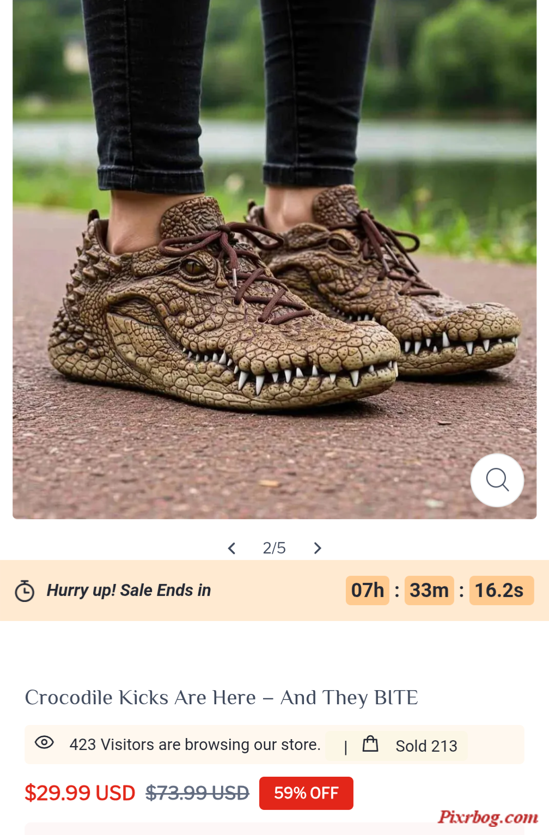
Task: Select the 59% OFF discount badge
Action: pyautogui.click(x=306, y=793)
